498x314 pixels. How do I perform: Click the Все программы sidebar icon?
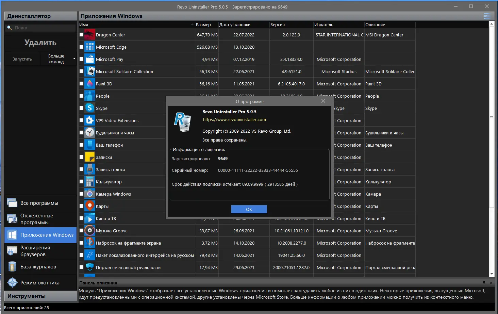coord(12,203)
